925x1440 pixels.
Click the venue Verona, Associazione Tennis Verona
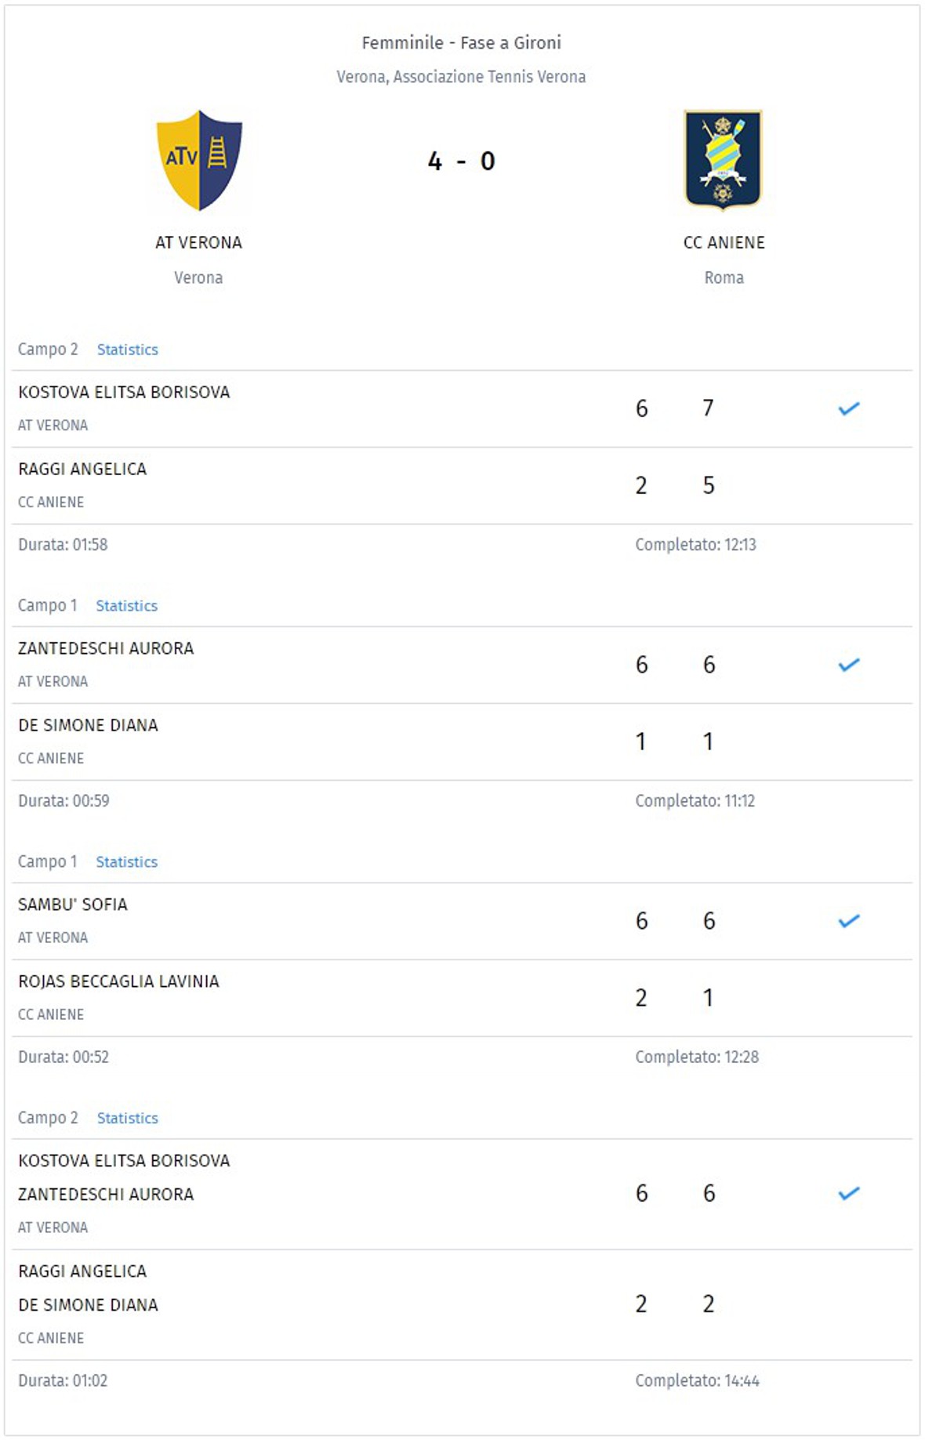pyautogui.click(x=461, y=77)
